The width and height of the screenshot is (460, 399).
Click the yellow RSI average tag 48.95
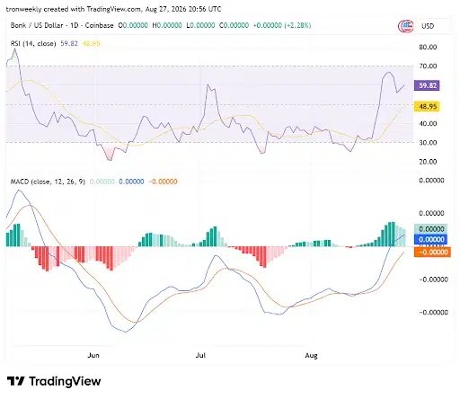(427, 106)
